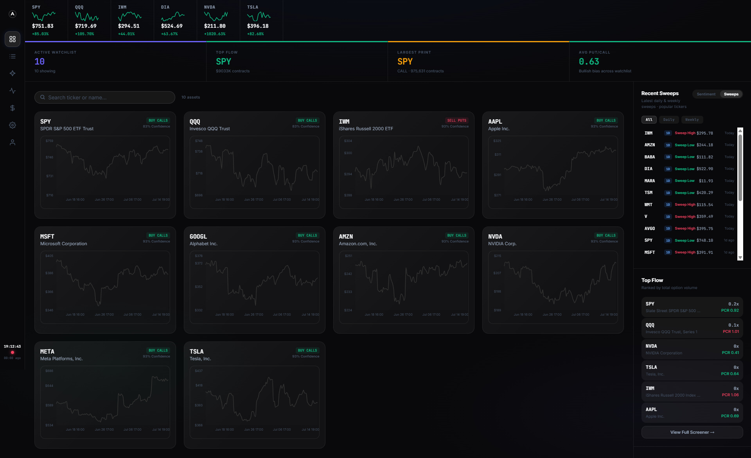751x458 pixels.
Task: Select the SPY tile in top ticker strip
Action: (x=47, y=21)
